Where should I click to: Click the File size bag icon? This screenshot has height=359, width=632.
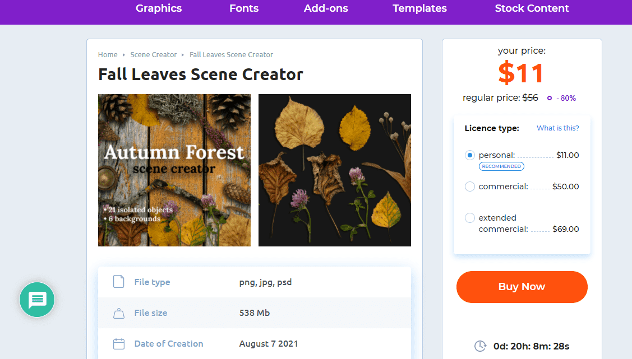point(119,313)
